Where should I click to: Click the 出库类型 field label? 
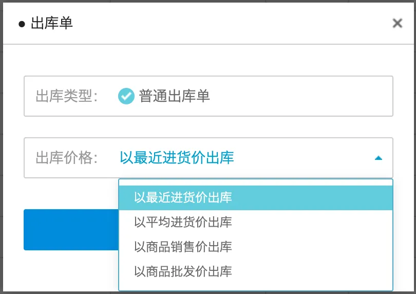pos(67,96)
